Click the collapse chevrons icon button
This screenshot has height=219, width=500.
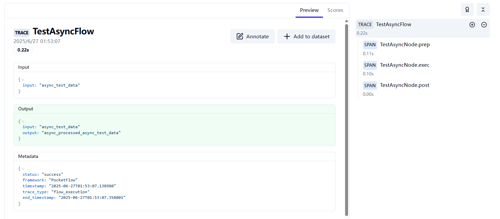(x=483, y=10)
